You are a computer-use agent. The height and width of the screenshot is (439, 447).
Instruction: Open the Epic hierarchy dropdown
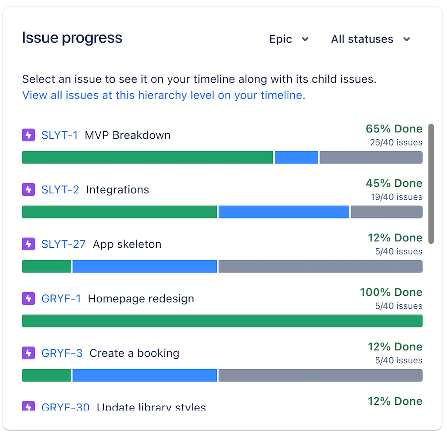[x=289, y=39]
